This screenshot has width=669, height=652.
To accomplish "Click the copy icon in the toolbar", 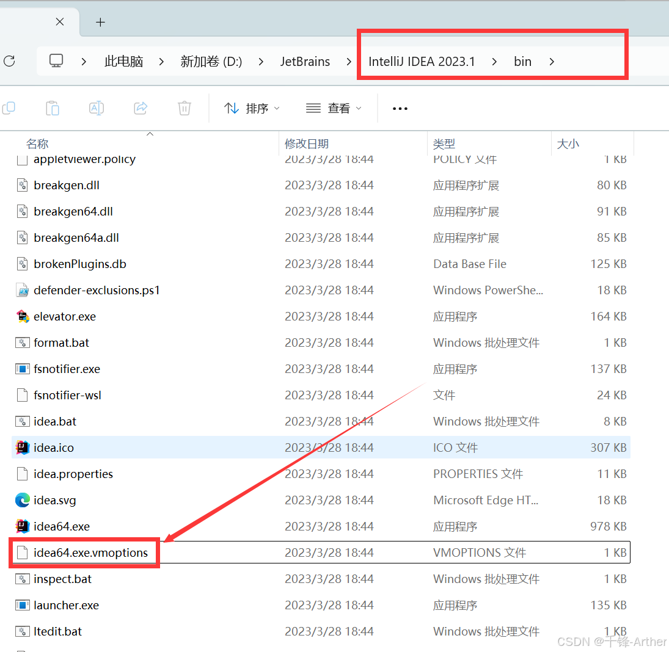I will click(x=9, y=108).
